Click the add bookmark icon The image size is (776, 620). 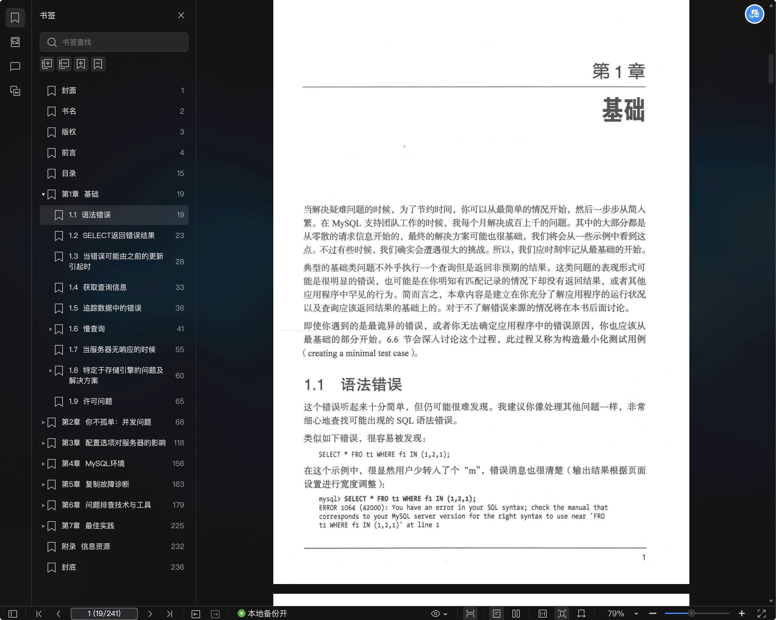[x=81, y=64]
